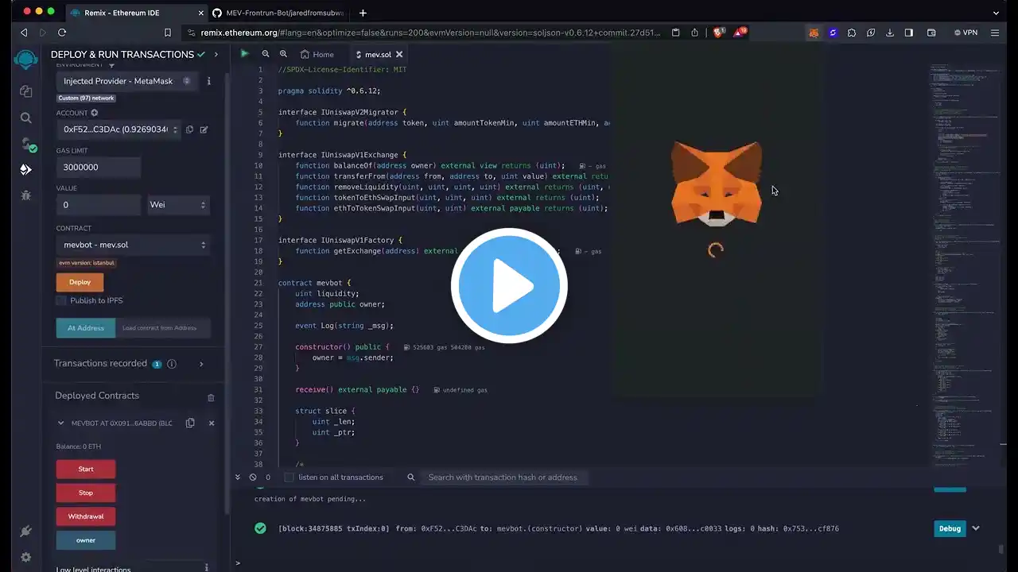The height and width of the screenshot is (572, 1018).
Task: Open the browser hamburger menu
Action: coord(995,33)
